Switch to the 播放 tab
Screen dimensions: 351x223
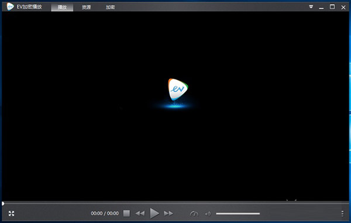point(62,7)
